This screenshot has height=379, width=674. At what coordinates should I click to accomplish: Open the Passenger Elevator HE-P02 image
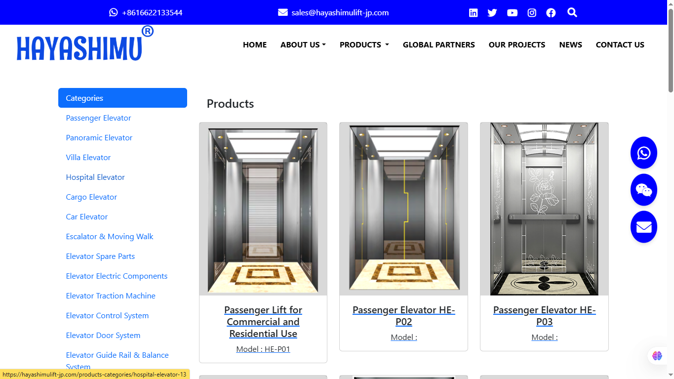coord(403,209)
